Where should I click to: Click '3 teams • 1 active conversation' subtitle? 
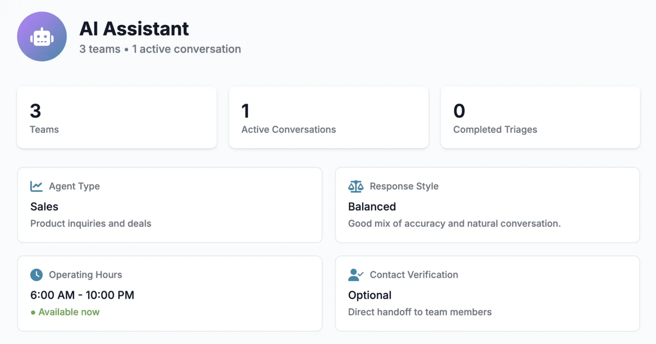point(160,49)
